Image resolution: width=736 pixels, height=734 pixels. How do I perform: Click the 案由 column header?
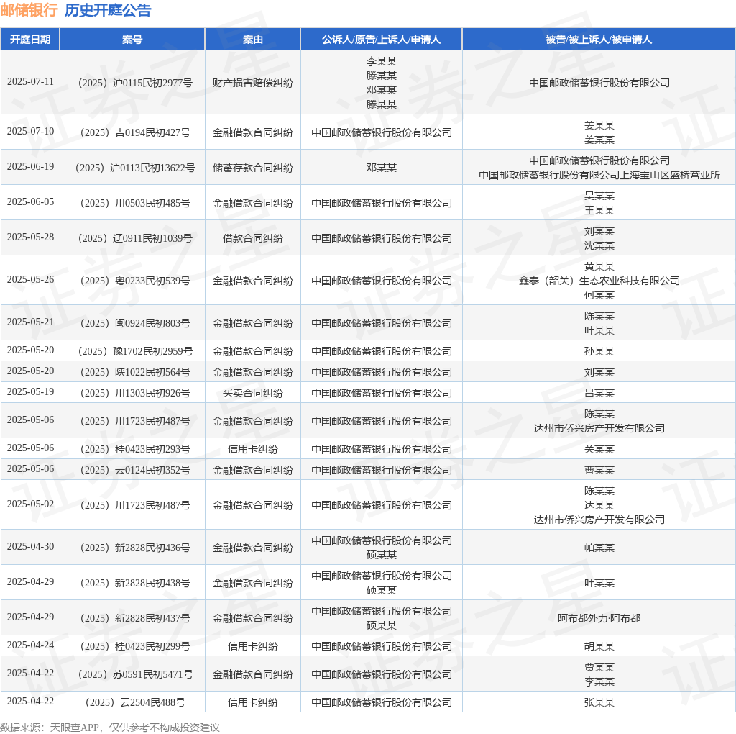coord(252,40)
